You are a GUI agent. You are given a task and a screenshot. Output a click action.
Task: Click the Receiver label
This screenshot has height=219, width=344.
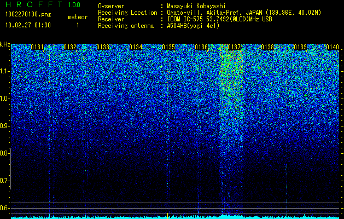(x=111, y=19)
